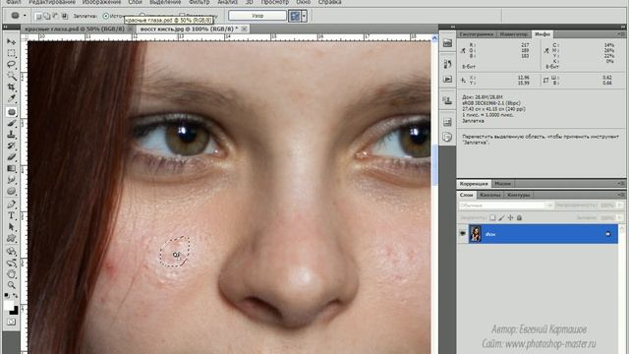629x354 pixels.
Task: Select the Eraser tool
Action: point(11,157)
